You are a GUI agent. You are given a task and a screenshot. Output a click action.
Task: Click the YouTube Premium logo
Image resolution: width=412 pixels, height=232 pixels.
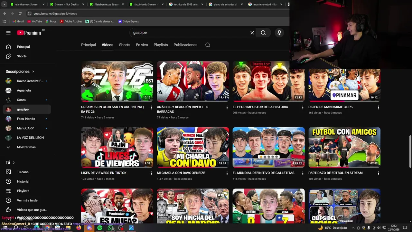pos(29,33)
